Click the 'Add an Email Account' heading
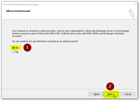 [18, 11]
